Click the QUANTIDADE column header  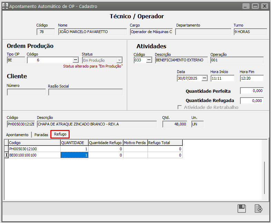pyautogui.click(x=74, y=143)
